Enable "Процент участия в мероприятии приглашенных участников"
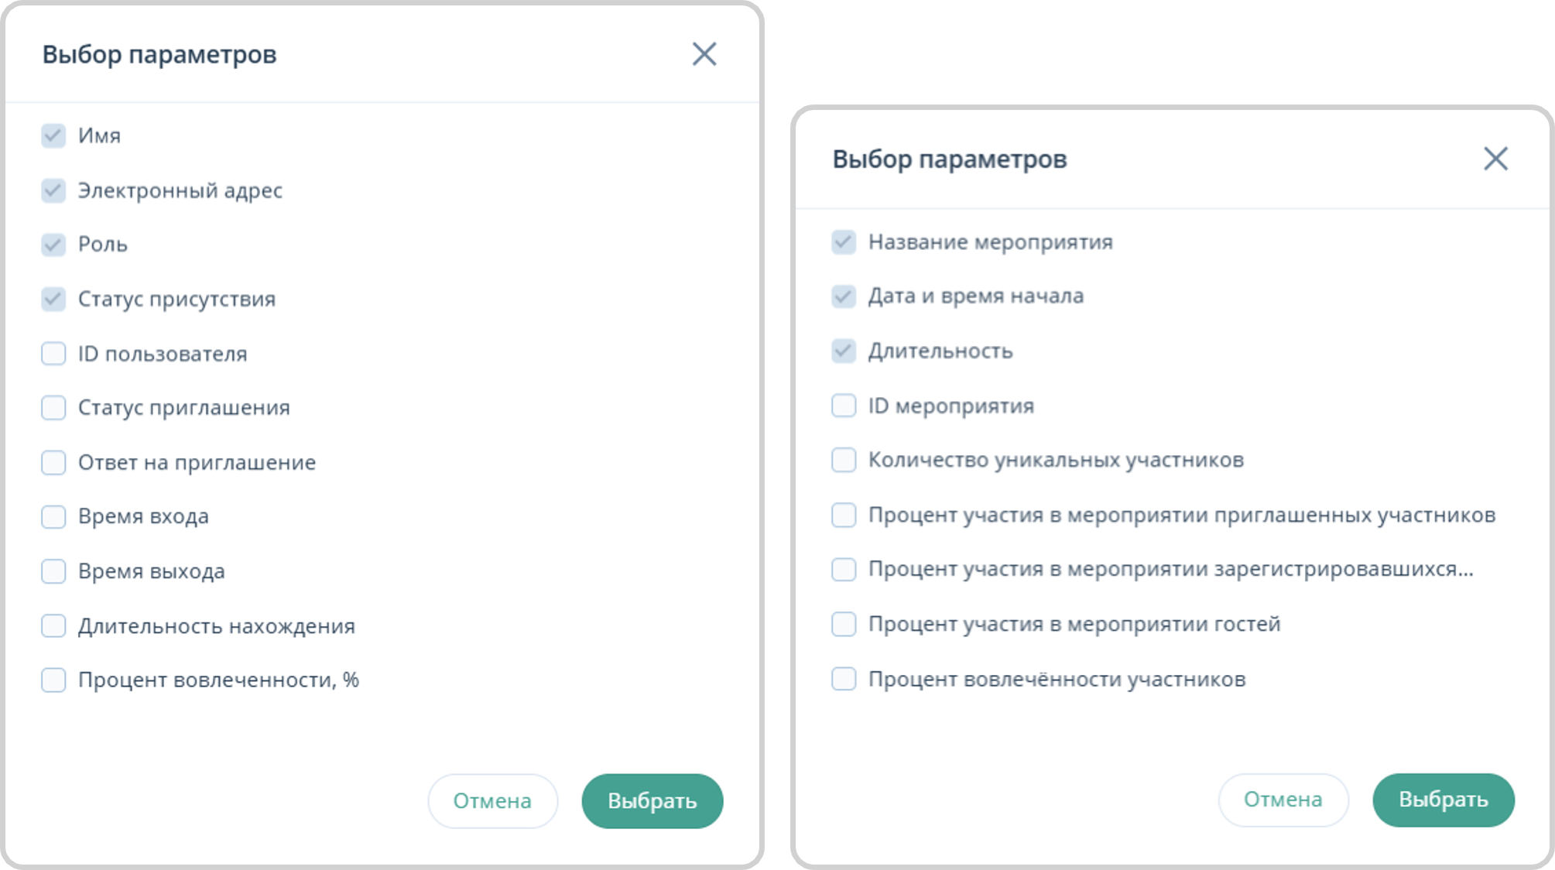This screenshot has height=870, width=1555. pos(843,515)
